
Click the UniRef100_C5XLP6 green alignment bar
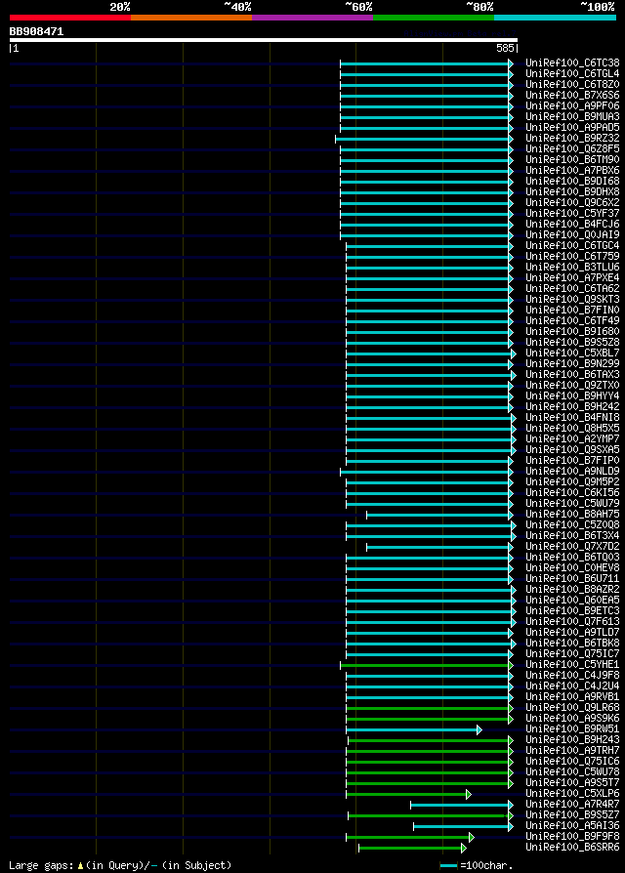tap(408, 794)
